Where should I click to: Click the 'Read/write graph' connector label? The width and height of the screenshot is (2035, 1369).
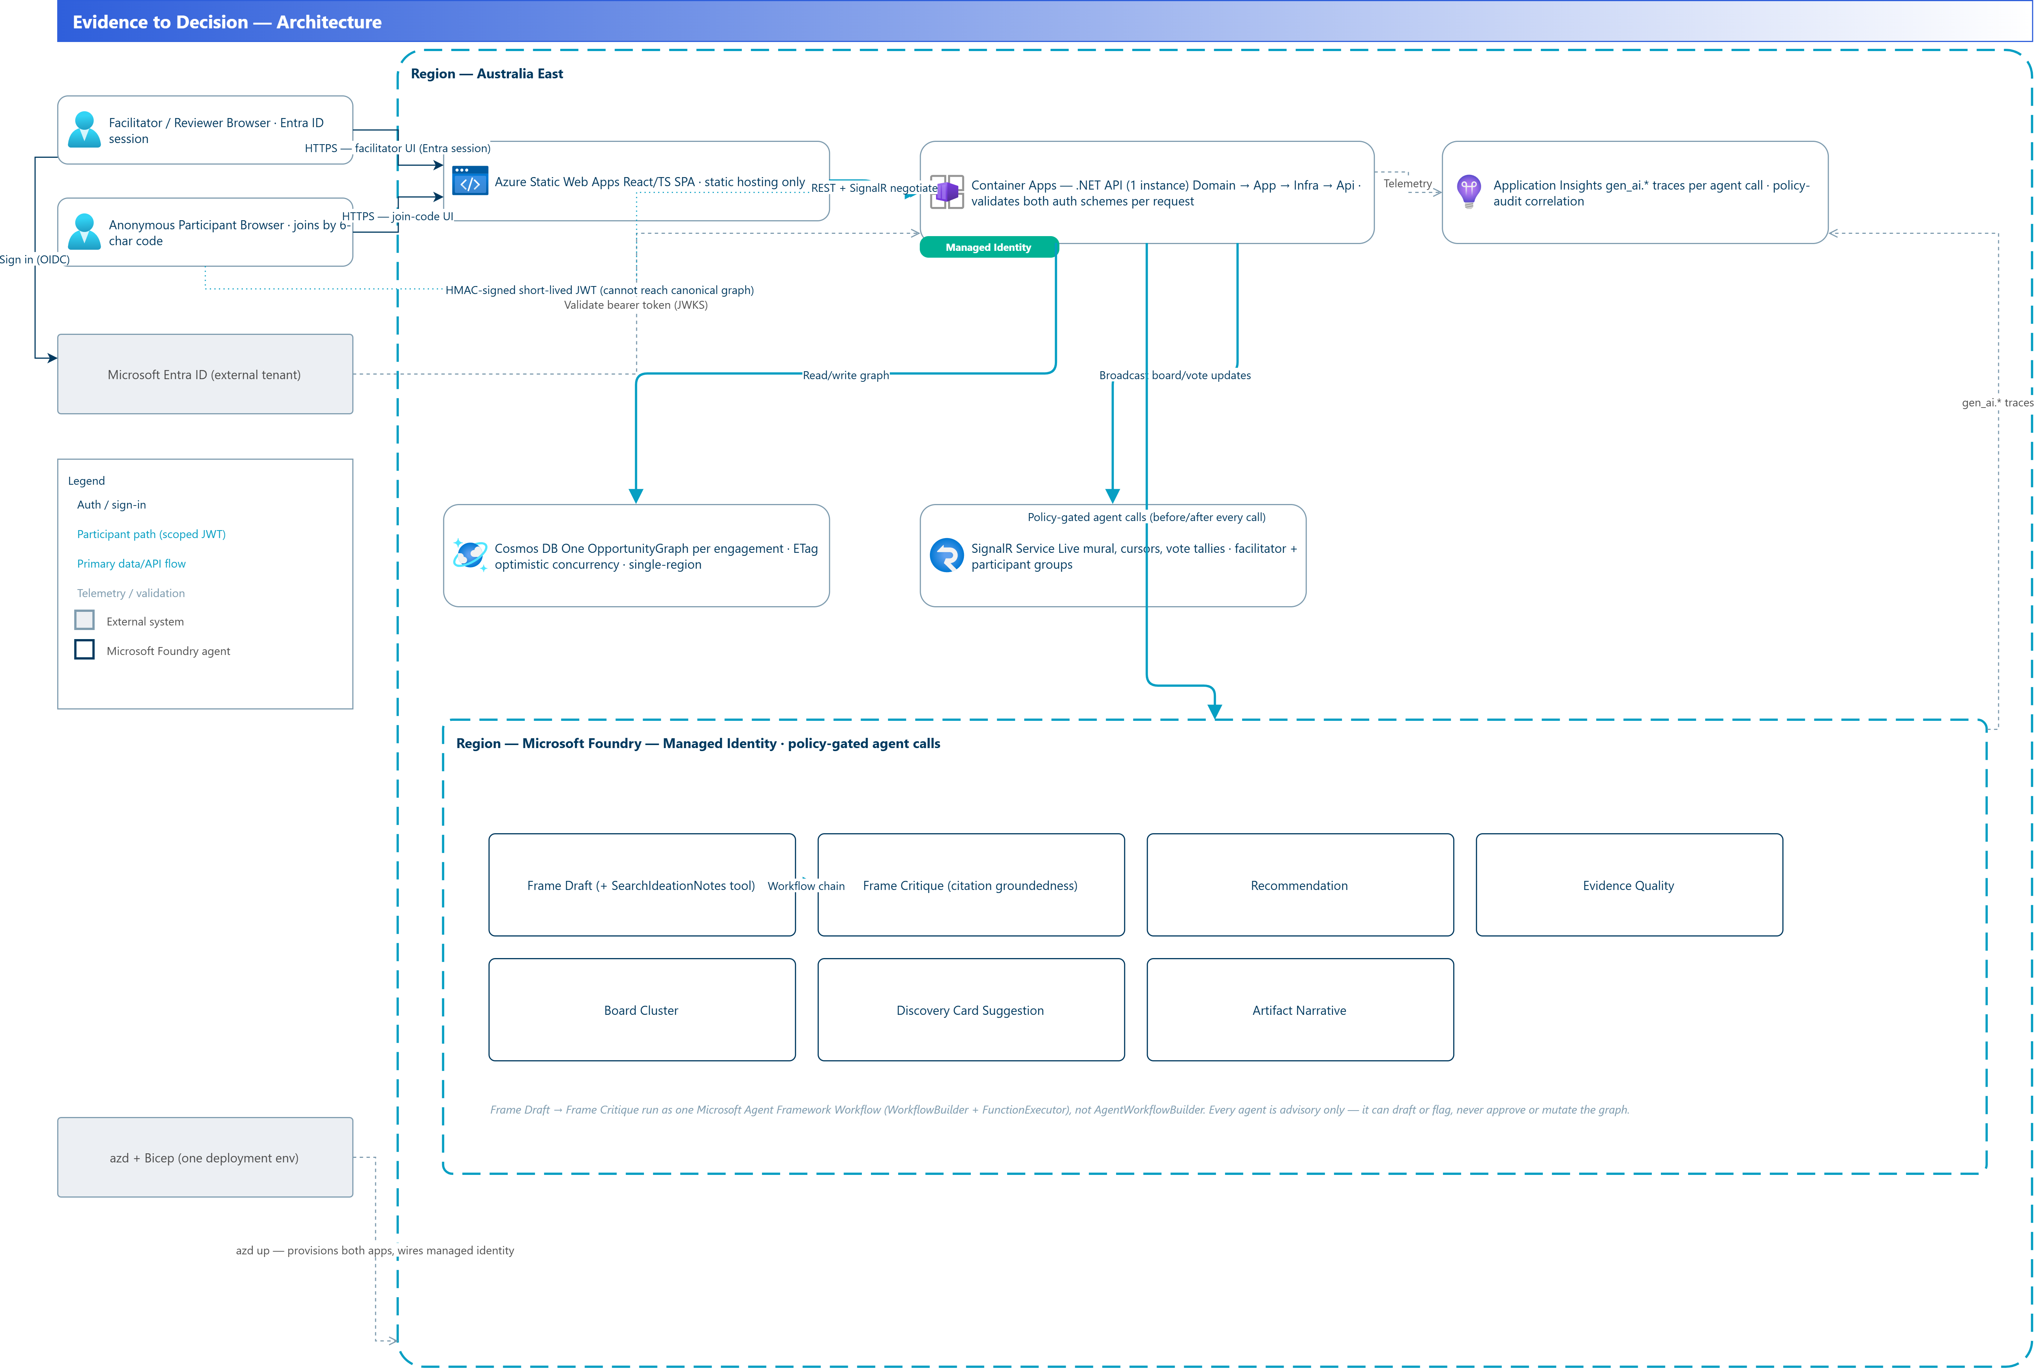click(846, 375)
